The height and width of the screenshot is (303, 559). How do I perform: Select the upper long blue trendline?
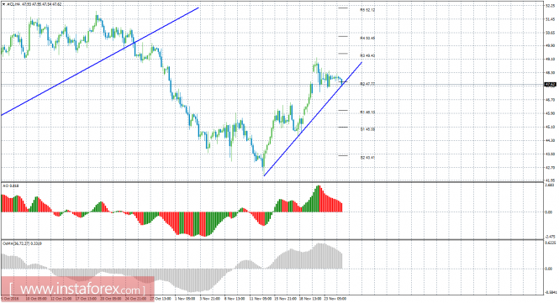[x=100, y=61]
